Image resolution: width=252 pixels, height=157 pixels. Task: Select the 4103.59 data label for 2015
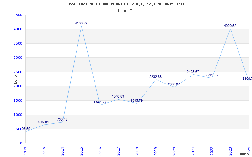tap(81, 23)
